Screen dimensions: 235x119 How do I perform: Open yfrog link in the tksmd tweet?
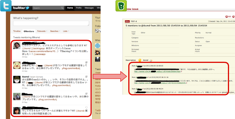[61, 85]
